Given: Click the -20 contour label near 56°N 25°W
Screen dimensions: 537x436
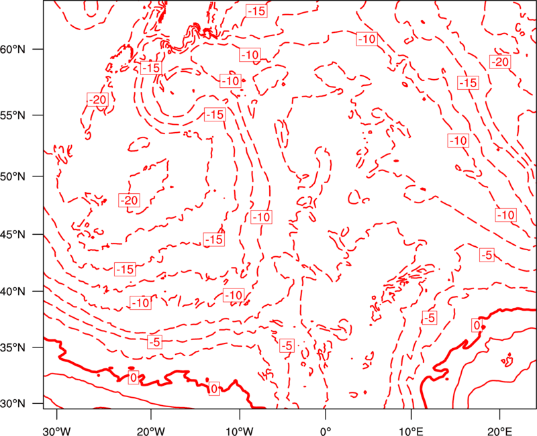Looking at the screenshot, I should 97,99.
